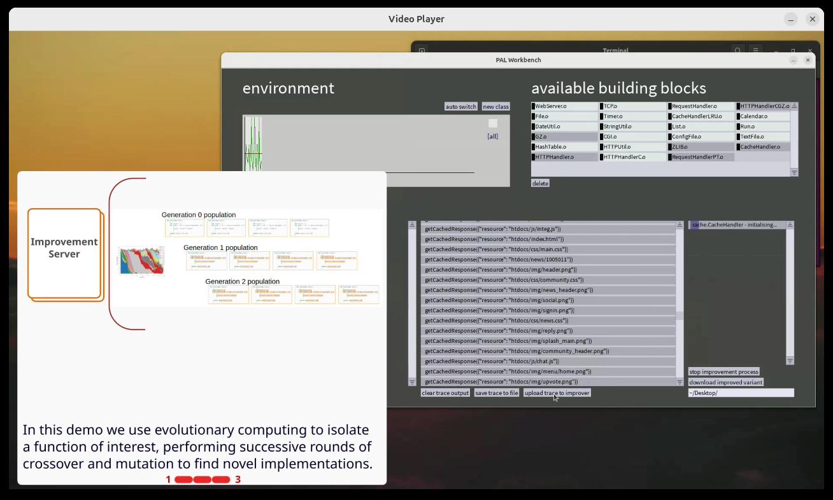Toggle the auto switch button
Screen dimensions: 833x500
click(460, 106)
